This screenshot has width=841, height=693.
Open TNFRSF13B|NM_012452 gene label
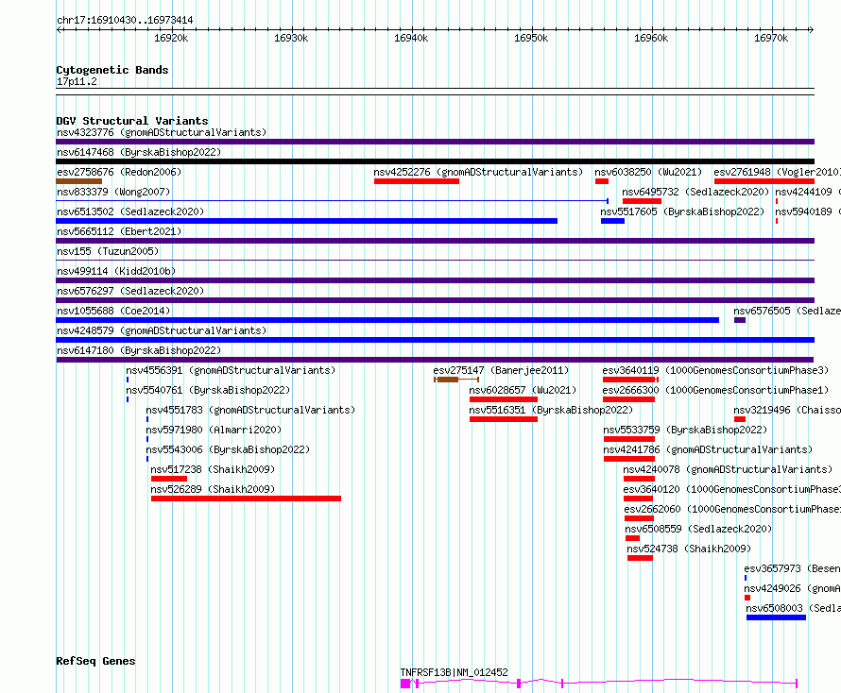click(455, 672)
